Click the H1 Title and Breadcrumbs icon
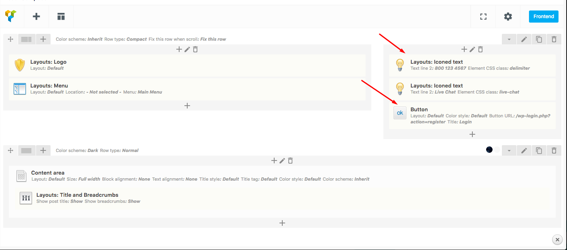Image resolution: width=567 pixels, height=250 pixels. tap(26, 198)
